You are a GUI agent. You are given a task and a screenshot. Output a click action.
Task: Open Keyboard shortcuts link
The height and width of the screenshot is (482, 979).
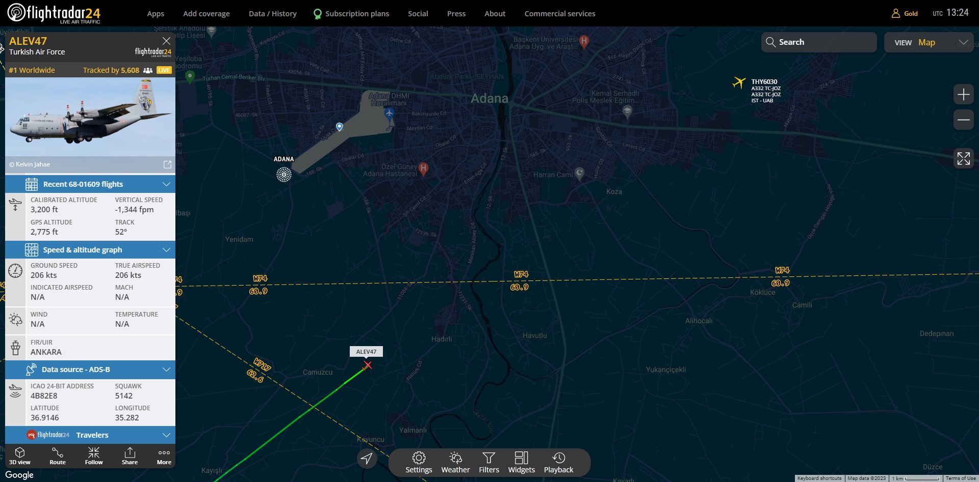click(819, 478)
